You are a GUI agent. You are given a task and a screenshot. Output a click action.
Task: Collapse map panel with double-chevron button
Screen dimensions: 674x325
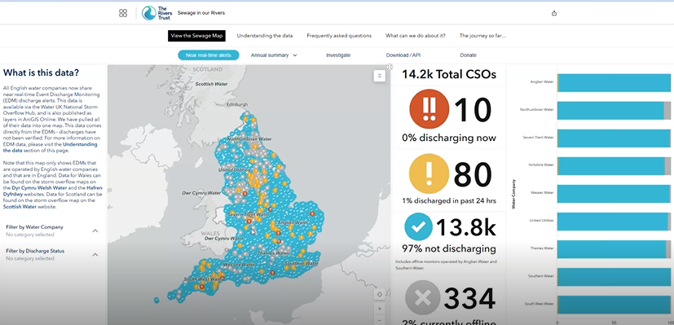tap(379, 76)
